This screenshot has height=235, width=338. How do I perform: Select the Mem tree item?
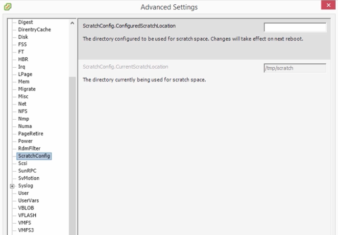coord(24,81)
